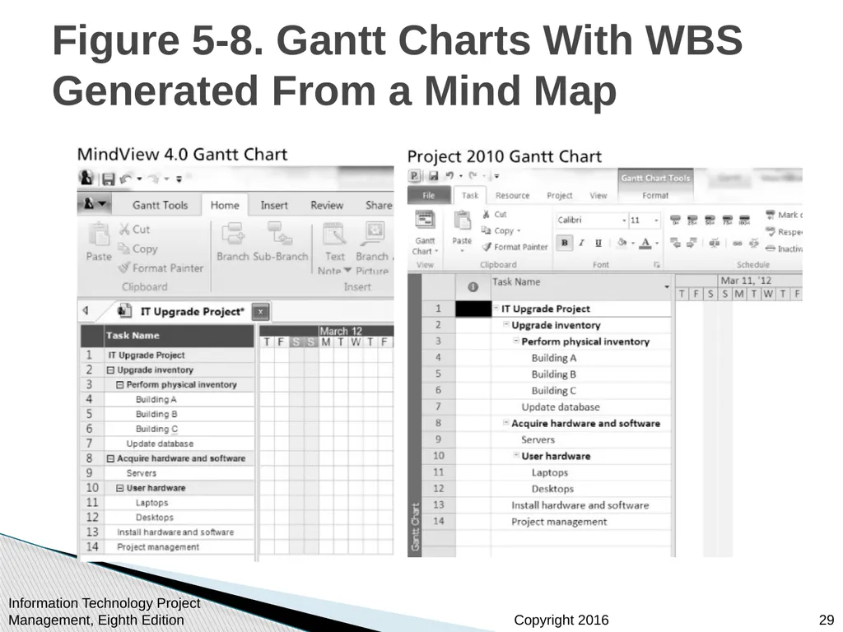843x632 pixels.
Task: Click Cut in Project 2010 clipboard group
Action: (495, 215)
